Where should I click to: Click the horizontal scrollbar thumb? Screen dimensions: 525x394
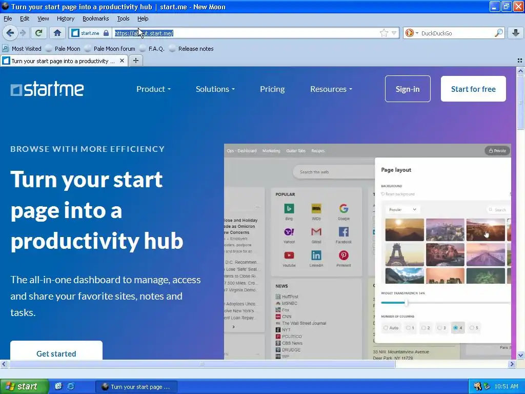tap(201, 364)
